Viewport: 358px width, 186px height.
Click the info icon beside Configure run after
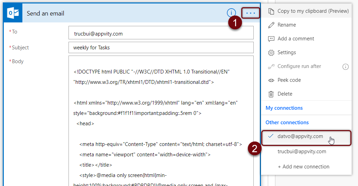click(346, 67)
